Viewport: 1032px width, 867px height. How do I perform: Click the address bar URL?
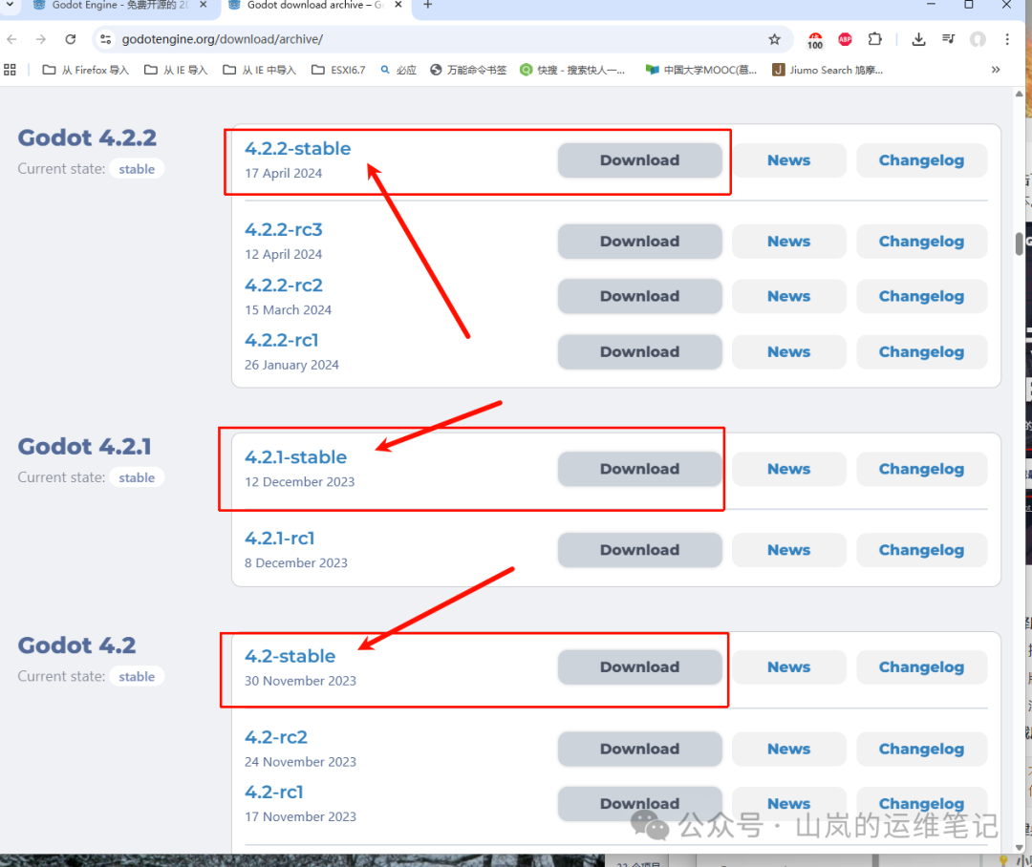click(223, 39)
